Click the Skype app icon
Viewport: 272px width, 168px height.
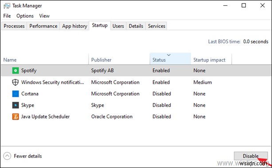(16, 105)
